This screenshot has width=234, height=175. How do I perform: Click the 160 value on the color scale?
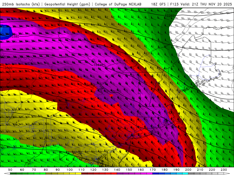[141, 170]
